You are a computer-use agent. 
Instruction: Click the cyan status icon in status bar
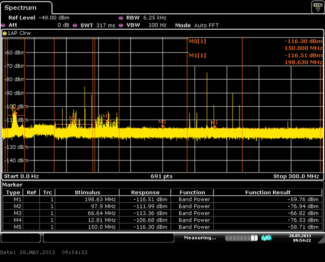tap(266, 238)
